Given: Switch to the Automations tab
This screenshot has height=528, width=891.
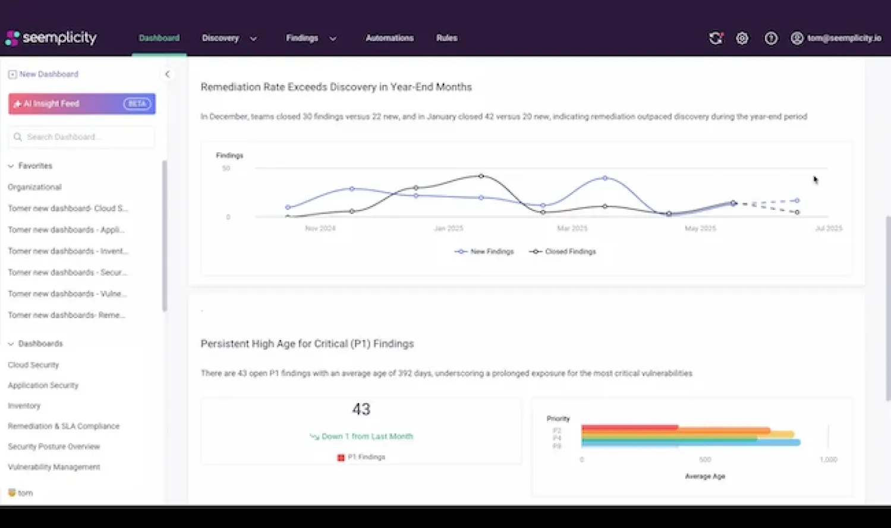Looking at the screenshot, I should pos(389,38).
